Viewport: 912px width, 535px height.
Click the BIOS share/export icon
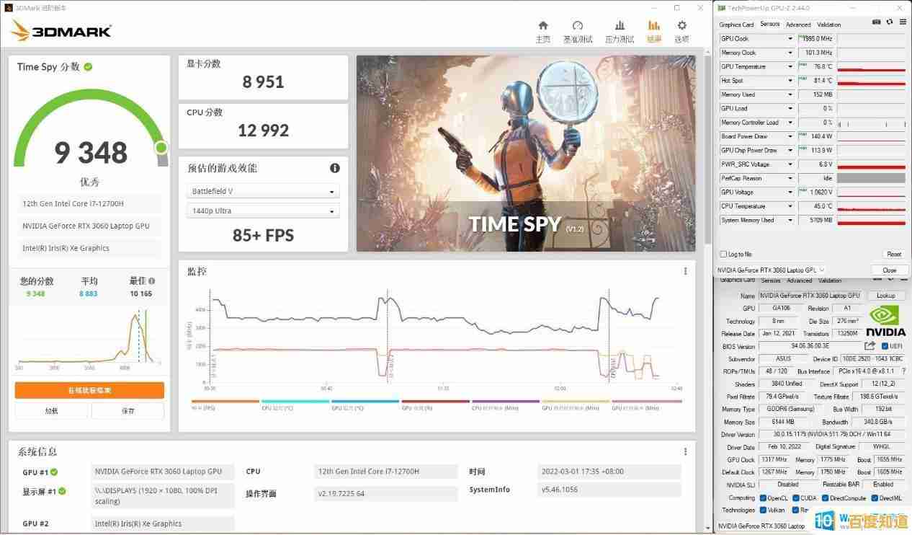[x=869, y=346]
